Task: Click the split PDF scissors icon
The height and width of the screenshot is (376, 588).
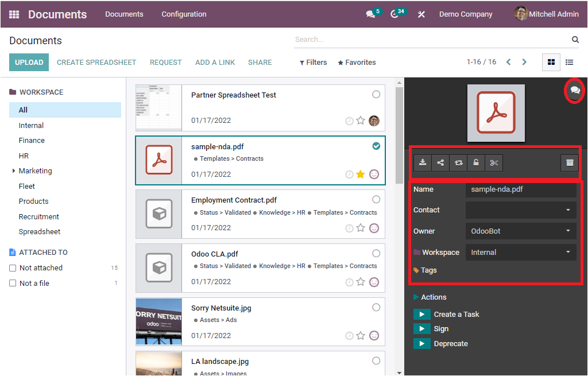Action: click(494, 162)
